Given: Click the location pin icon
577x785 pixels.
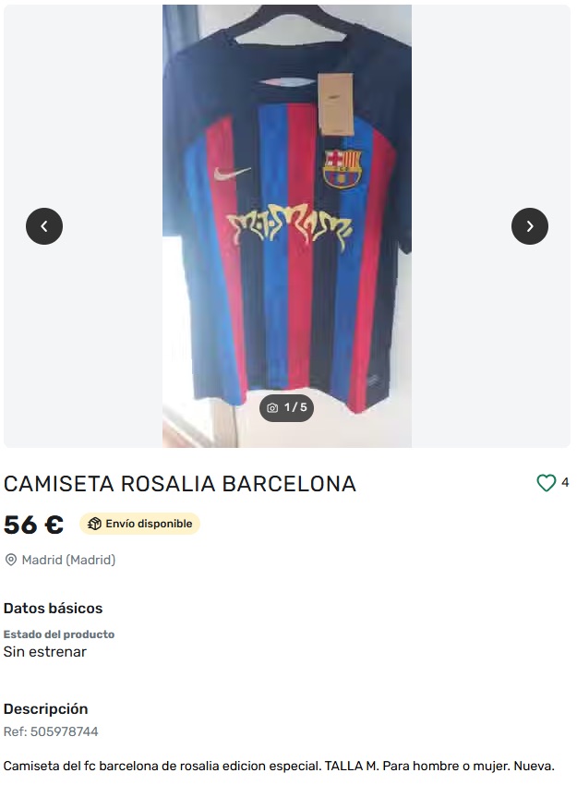Looking at the screenshot, I should coord(11,560).
